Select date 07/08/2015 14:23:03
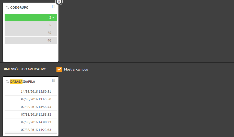Viewport: 234px width, 137px height. pos(31,130)
